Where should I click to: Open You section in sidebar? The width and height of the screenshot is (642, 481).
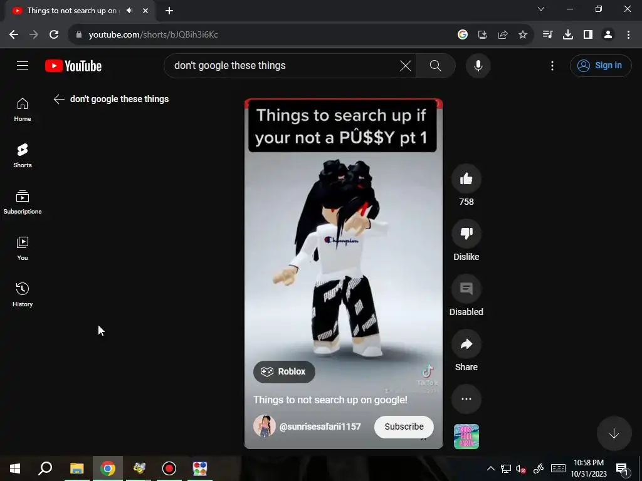[23, 248]
